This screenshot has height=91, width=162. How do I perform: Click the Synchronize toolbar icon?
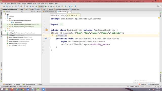[7, 6]
